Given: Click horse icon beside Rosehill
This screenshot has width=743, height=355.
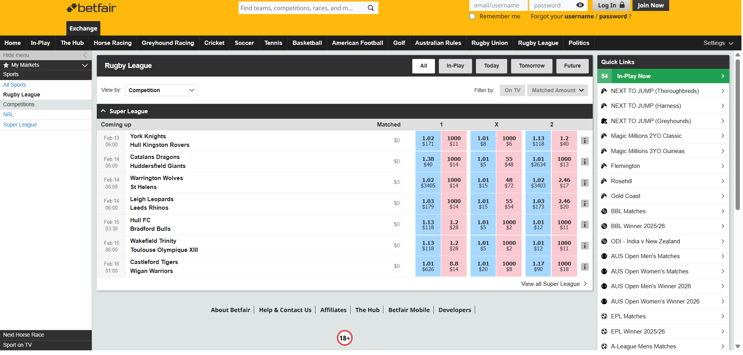Looking at the screenshot, I should coord(604,181).
